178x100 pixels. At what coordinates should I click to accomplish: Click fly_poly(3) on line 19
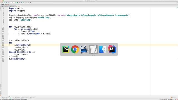click(x=20, y=50)
